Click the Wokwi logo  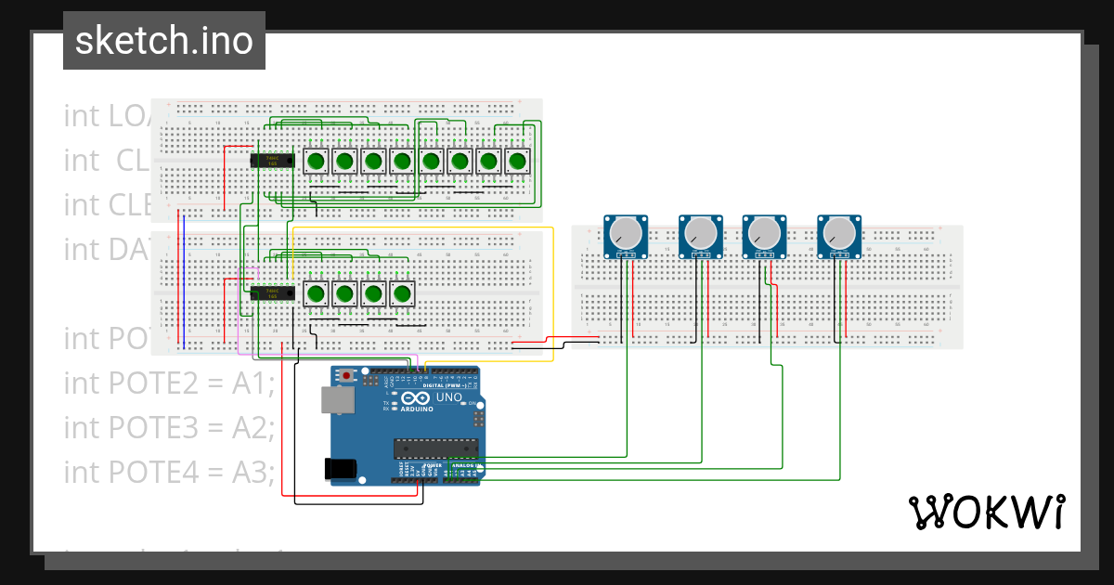tap(987, 510)
